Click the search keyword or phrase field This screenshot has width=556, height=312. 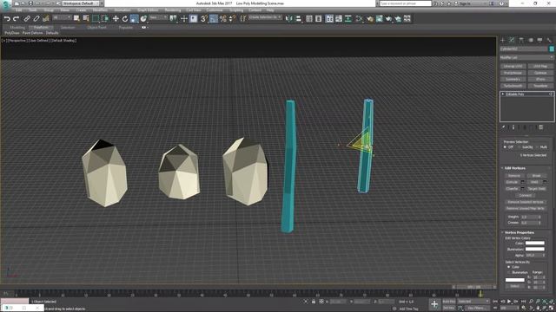[406, 3]
